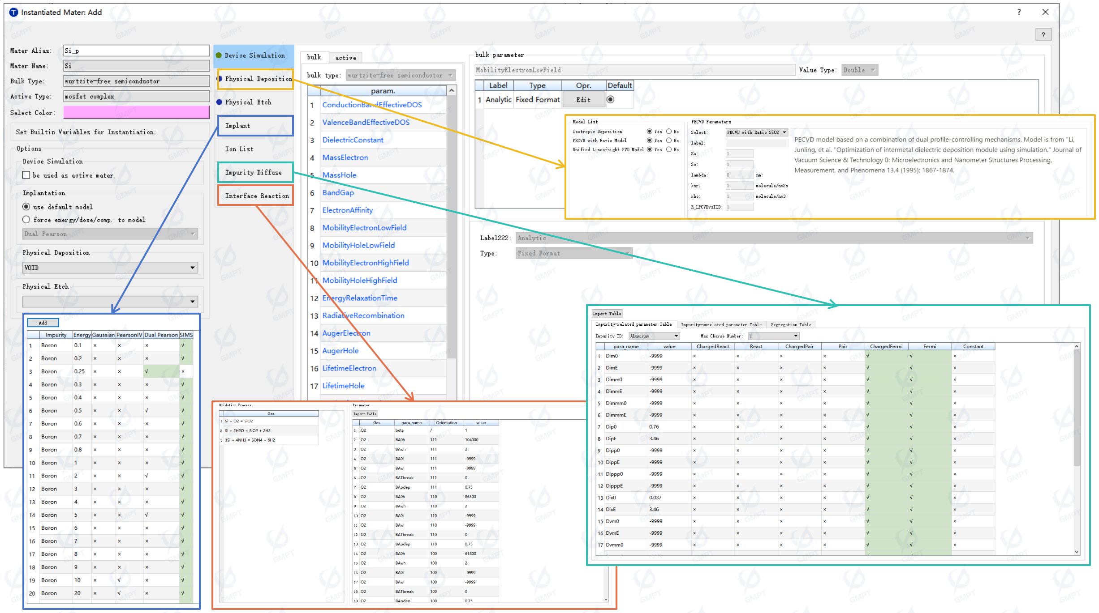The width and height of the screenshot is (1099, 613).
Task: Click Import Table in the impurity diffuse panel
Action: [x=607, y=314]
